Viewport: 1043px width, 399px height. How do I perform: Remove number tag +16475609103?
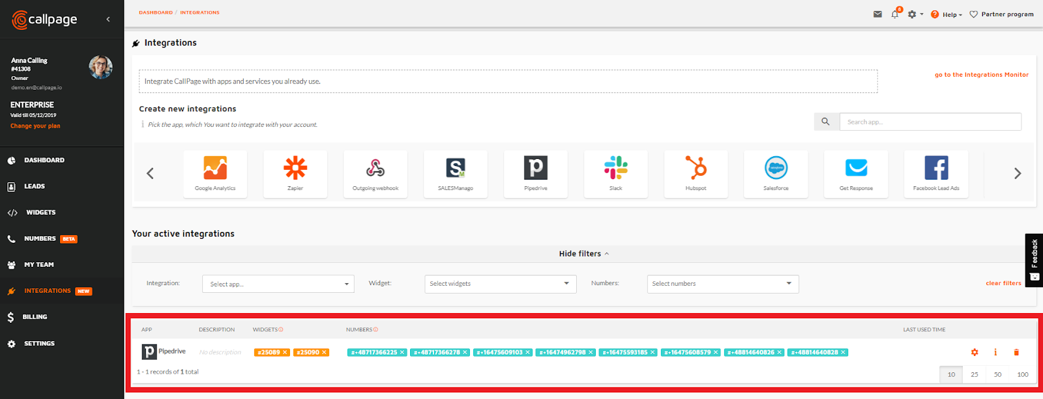528,353
